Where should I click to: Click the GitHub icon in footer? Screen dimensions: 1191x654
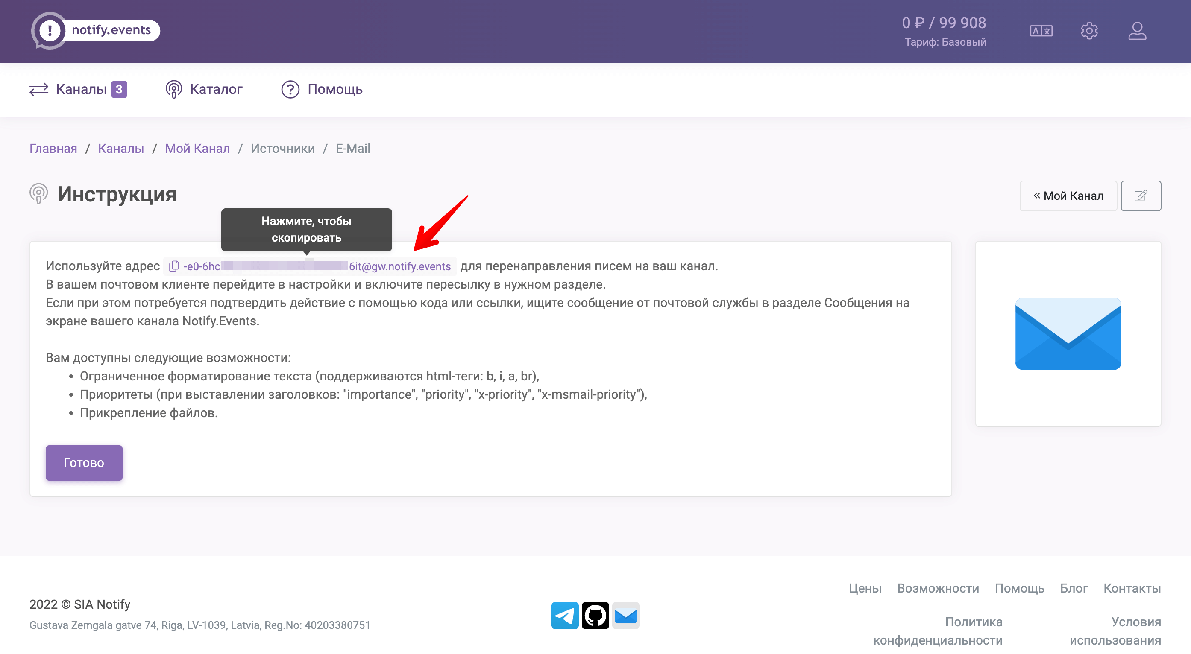click(595, 615)
